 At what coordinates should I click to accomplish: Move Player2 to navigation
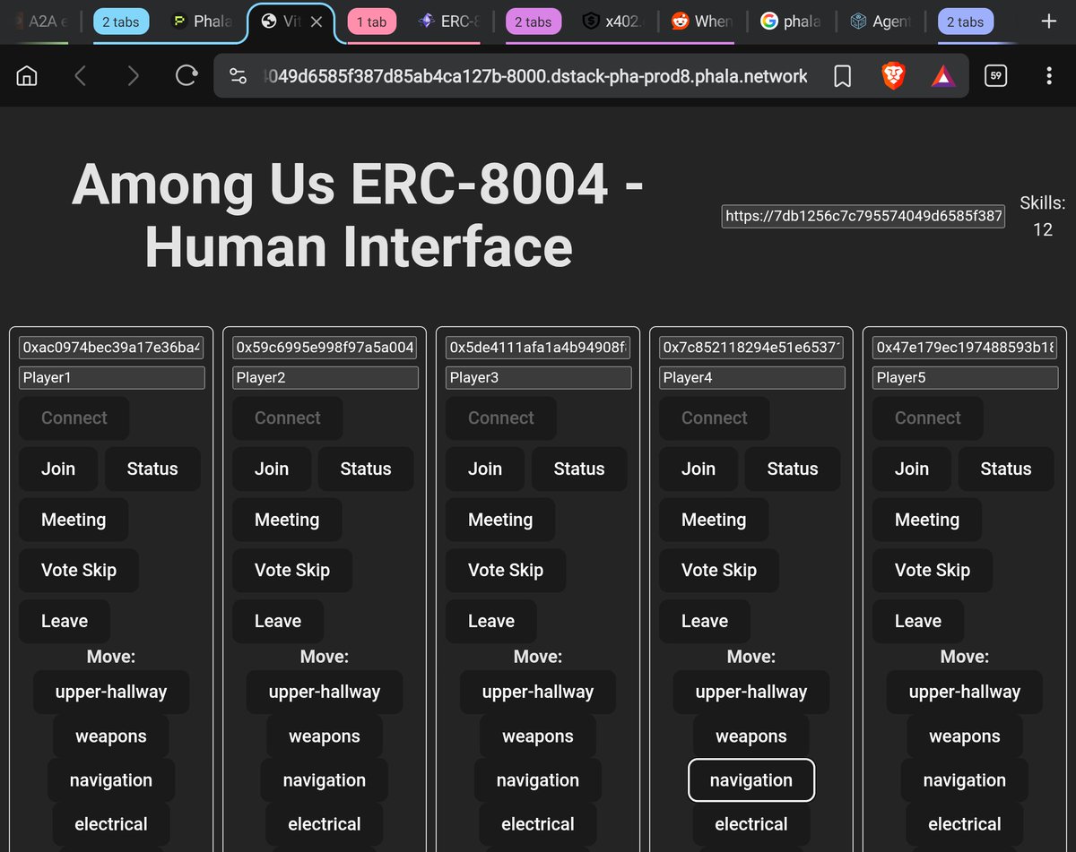[325, 780]
